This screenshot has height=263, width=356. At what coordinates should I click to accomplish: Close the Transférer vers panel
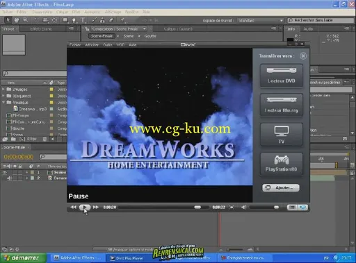tap(303, 56)
